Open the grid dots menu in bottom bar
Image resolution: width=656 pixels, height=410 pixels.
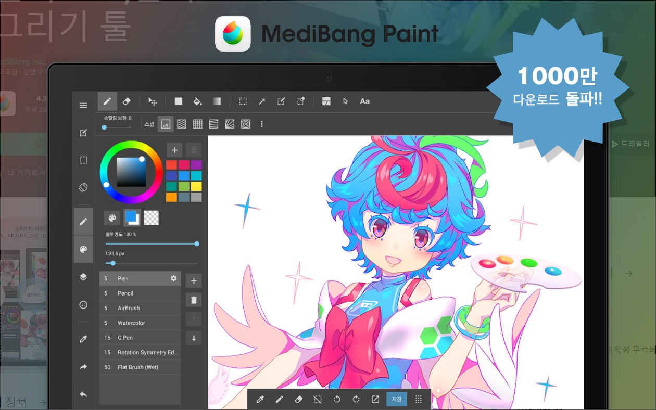(418, 399)
